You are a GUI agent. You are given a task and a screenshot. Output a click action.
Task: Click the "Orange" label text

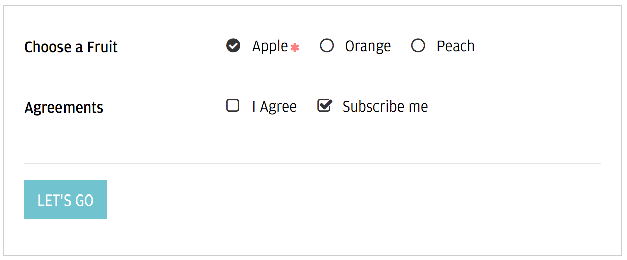(x=368, y=46)
